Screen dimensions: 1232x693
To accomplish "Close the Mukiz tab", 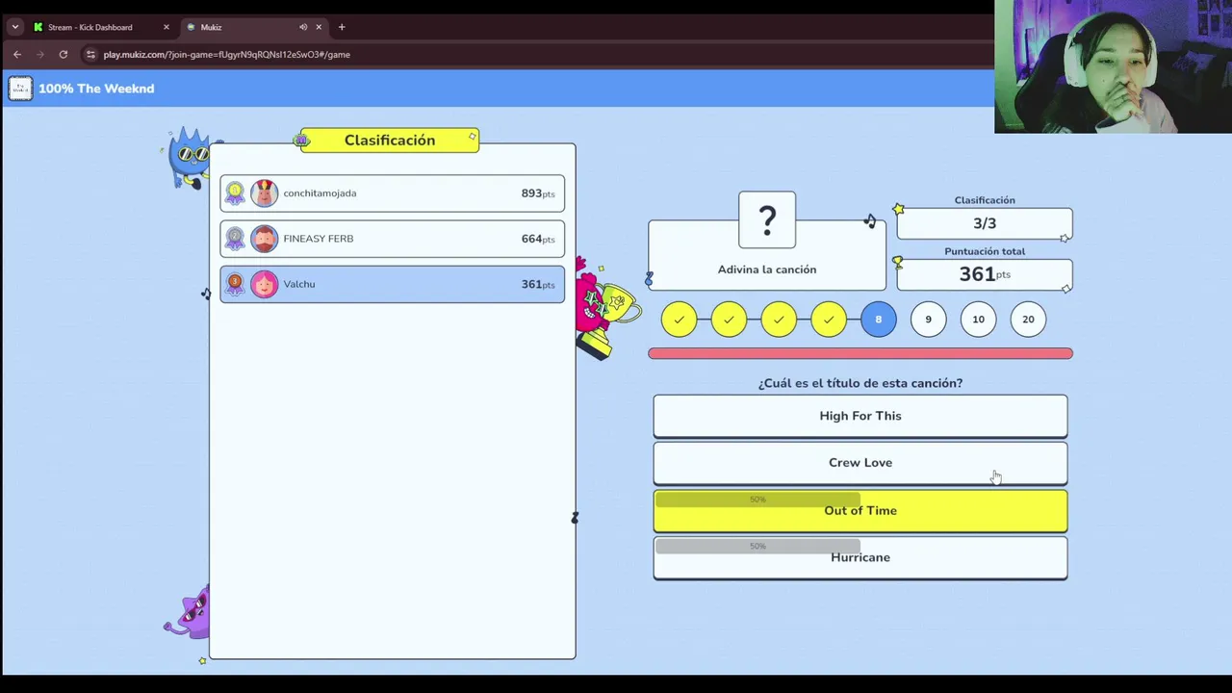I will [x=319, y=27].
